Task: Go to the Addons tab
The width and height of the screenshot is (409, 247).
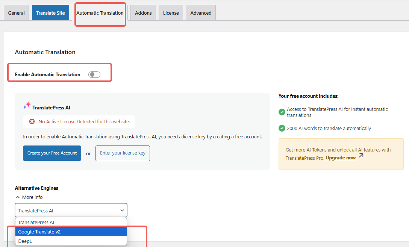Action: coord(143,13)
